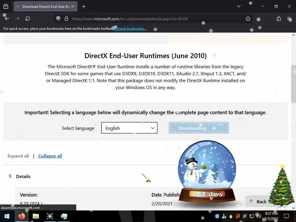Click the Back To Top button
The image size is (296, 222).
click(261, 201)
